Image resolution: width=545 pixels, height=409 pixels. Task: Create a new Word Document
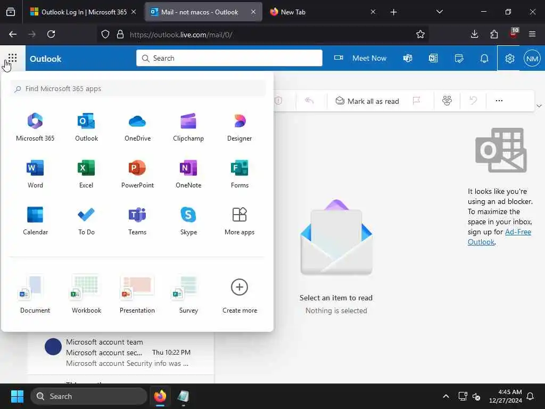click(35, 294)
